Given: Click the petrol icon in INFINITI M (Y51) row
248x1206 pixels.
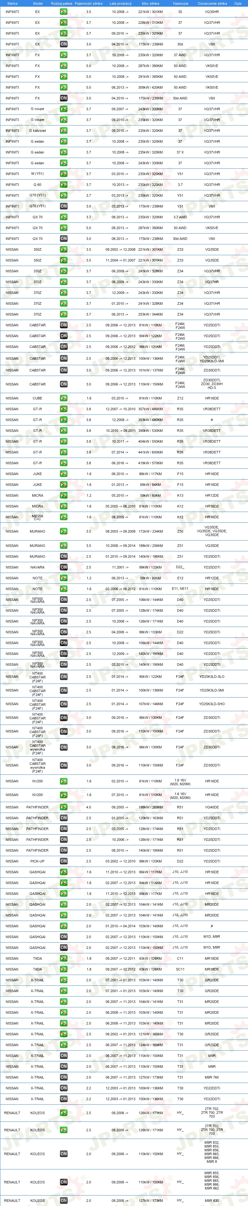Looking at the screenshot, I should tap(63, 174).
